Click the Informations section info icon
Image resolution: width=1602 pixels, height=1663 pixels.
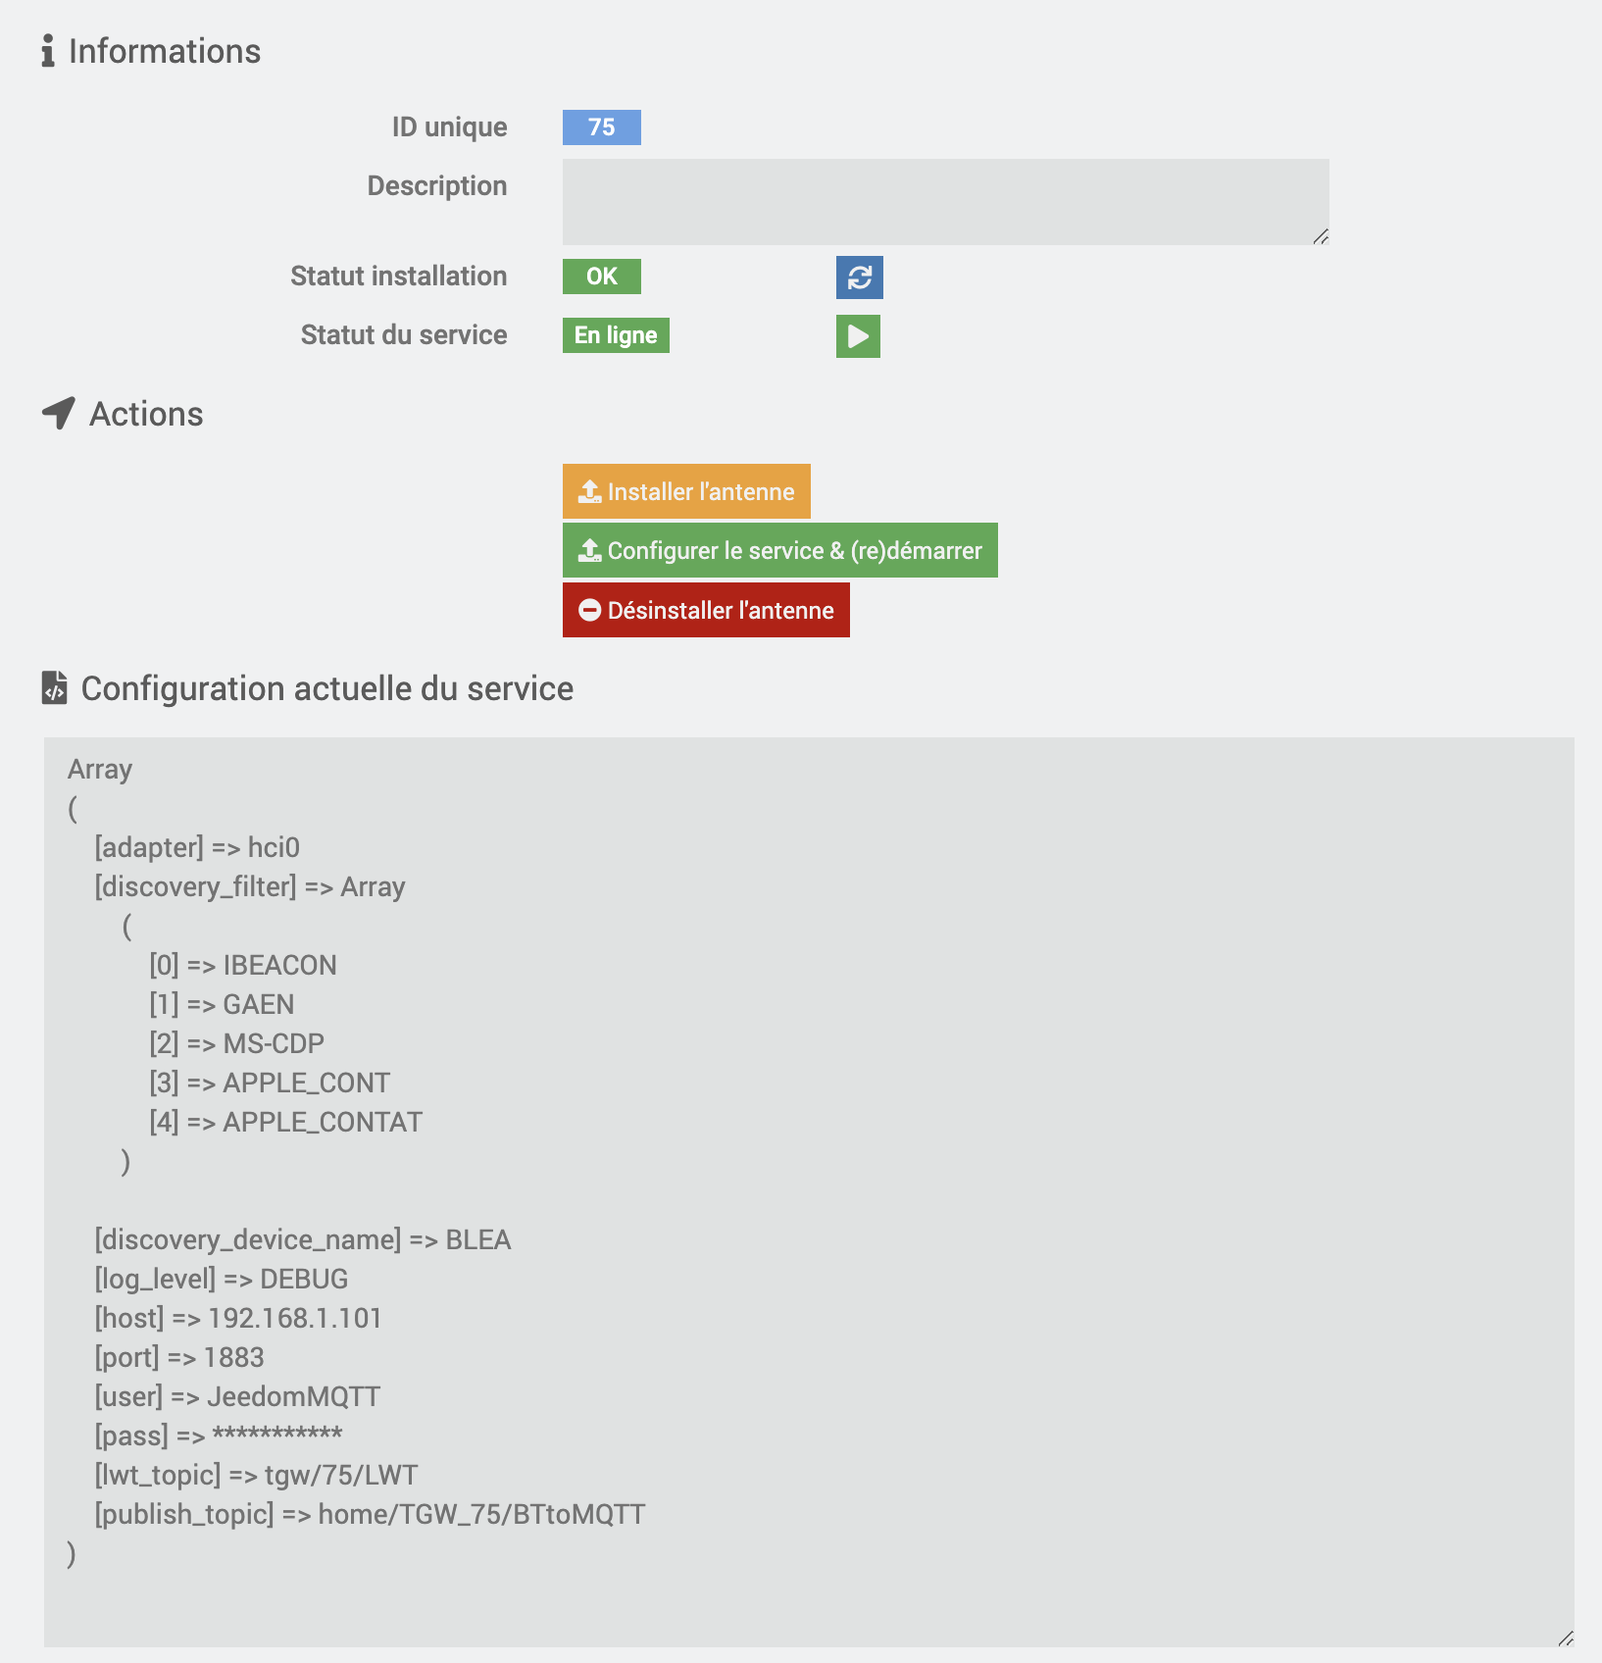point(48,51)
